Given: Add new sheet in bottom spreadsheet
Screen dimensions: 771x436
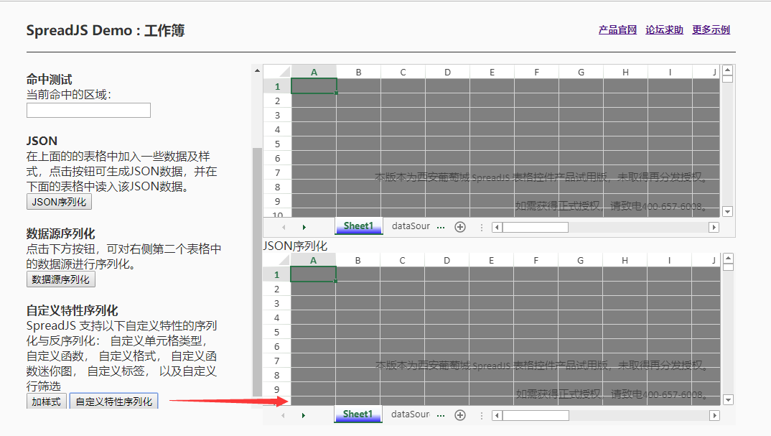Looking at the screenshot, I should coord(459,415).
